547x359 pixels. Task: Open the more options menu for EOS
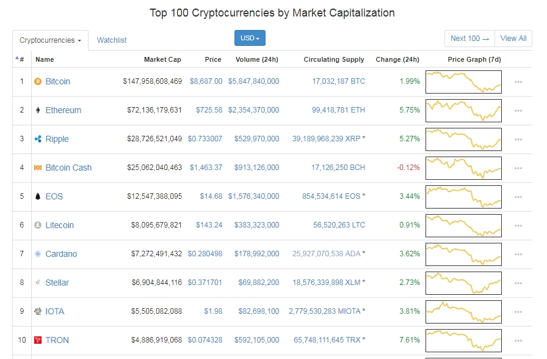pos(518,197)
